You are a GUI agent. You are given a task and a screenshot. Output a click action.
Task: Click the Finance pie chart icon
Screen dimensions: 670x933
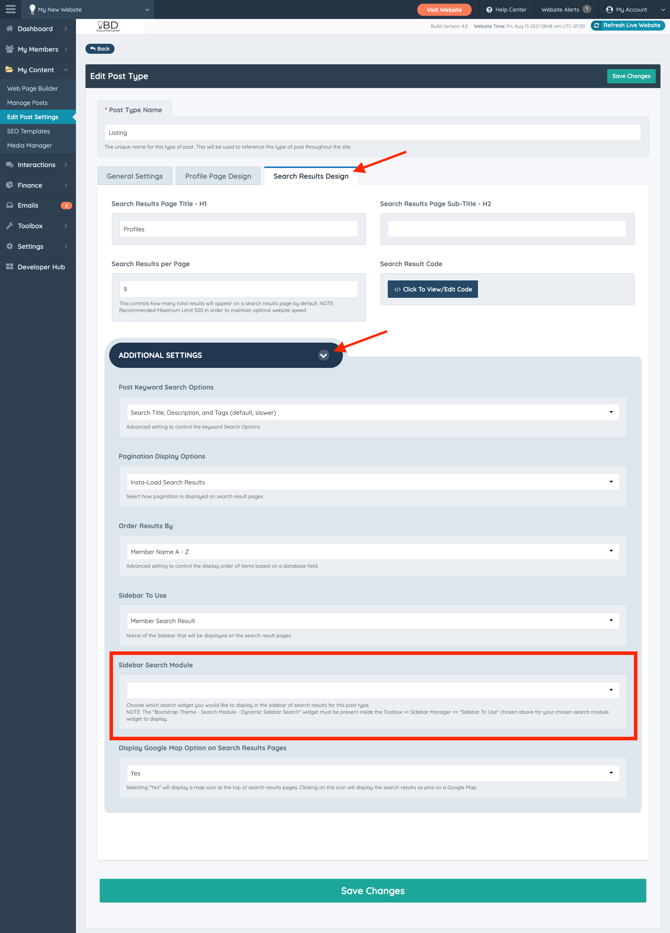tap(9, 185)
